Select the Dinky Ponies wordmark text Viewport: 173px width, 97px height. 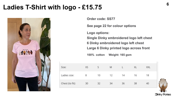click(163, 94)
